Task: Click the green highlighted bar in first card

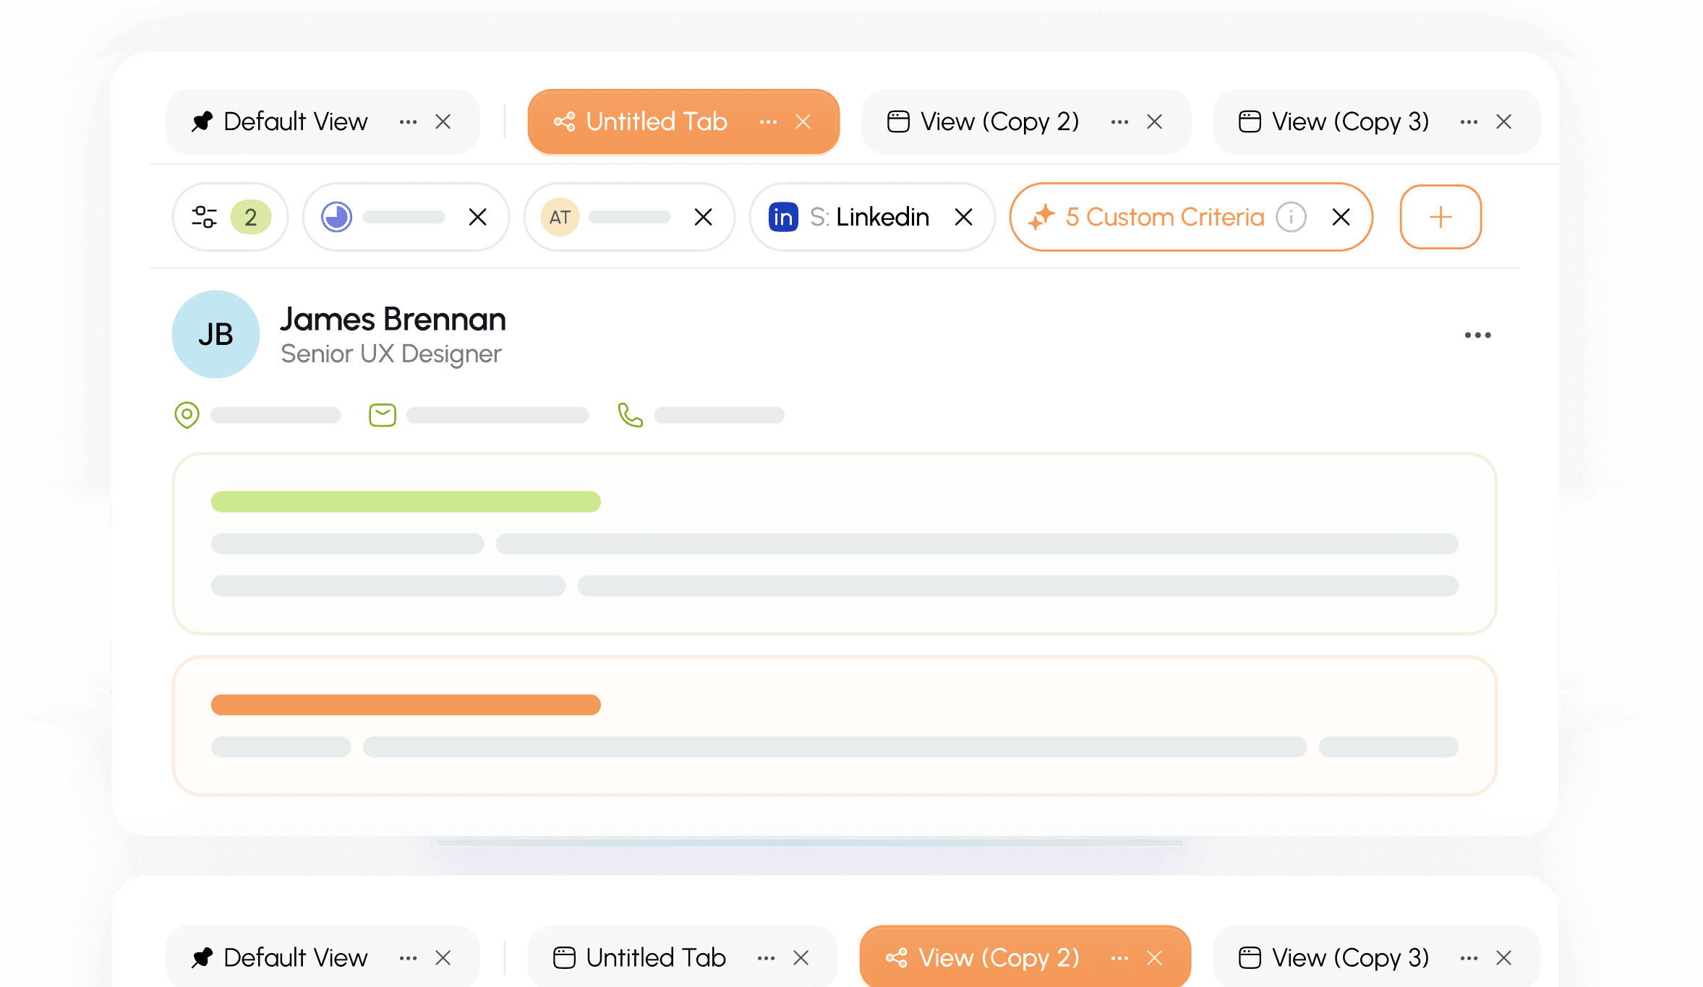Action: point(406,502)
